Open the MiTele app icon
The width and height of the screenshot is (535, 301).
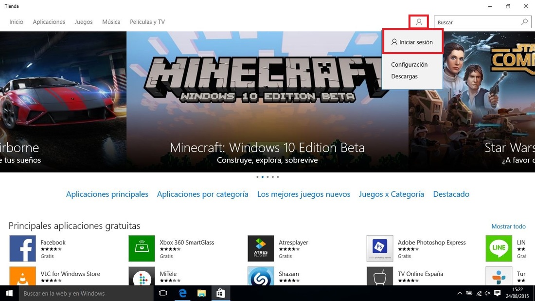pyautogui.click(x=142, y=276)
